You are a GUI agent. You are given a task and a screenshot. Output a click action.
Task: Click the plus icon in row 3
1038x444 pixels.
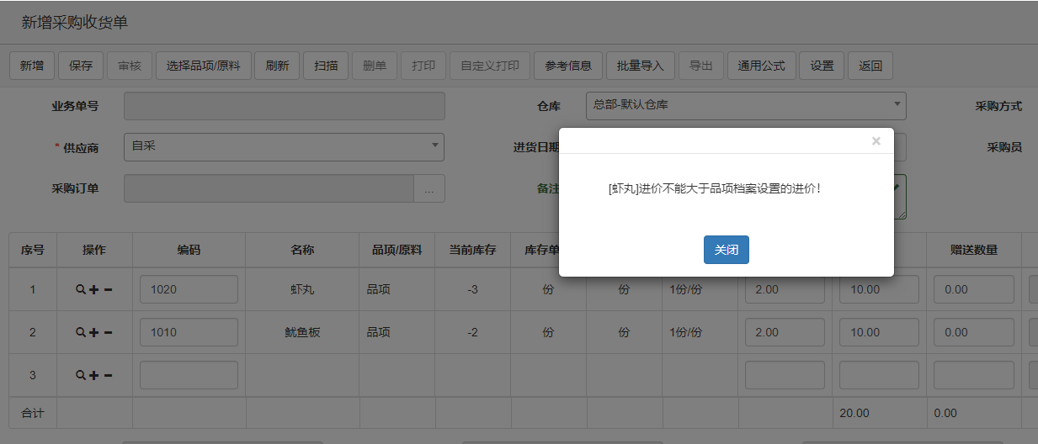tap(94, 375)
